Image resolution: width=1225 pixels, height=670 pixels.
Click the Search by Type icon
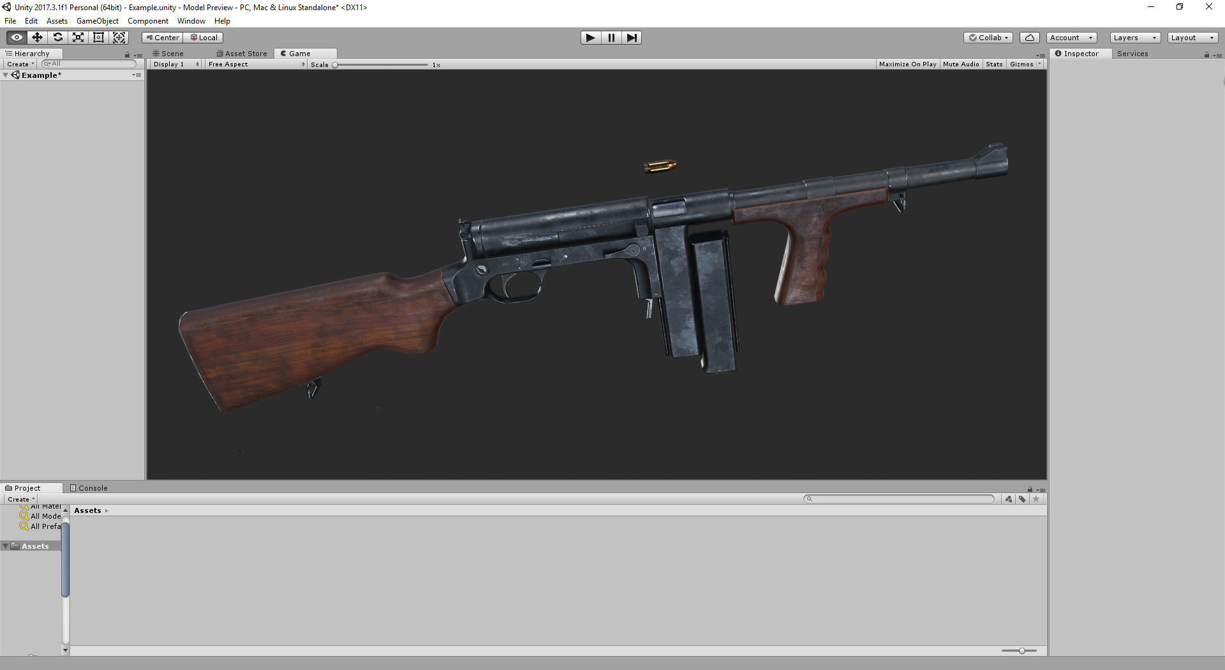[1009, 499]
